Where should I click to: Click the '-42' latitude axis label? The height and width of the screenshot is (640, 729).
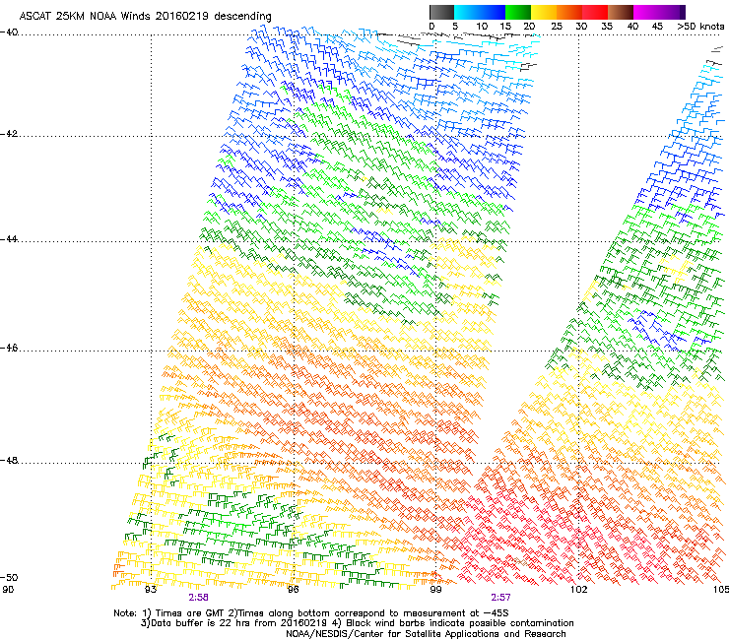pyautogui.click(x=9, y=134)
